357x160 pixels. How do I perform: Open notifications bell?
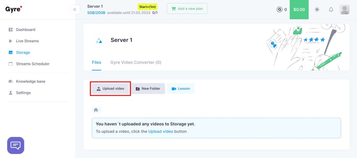331,10
